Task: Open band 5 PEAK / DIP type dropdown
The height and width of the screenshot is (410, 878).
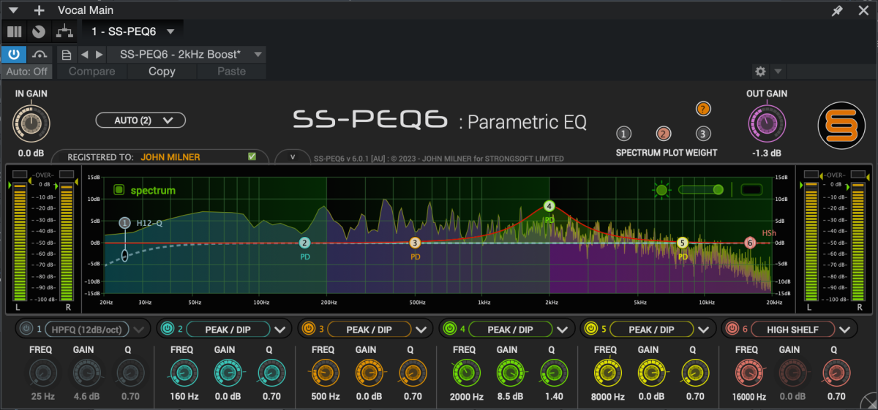Action: pyautogui.click(x=704, y=329)
